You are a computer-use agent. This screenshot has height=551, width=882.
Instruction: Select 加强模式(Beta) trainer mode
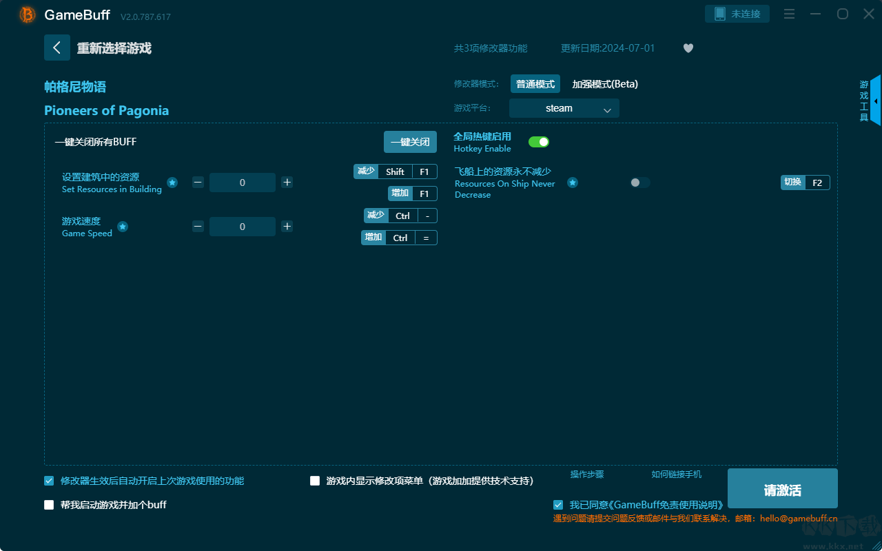click(x=605, y=84)
